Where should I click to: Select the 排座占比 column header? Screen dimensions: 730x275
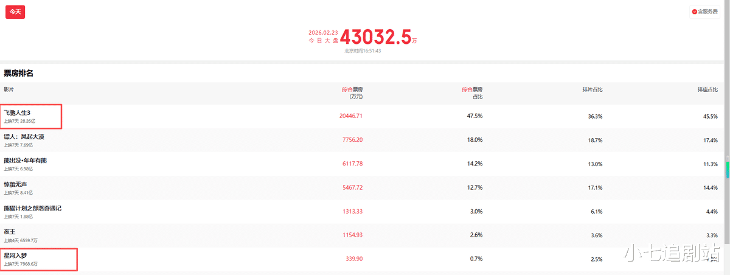tap(707, 89)
